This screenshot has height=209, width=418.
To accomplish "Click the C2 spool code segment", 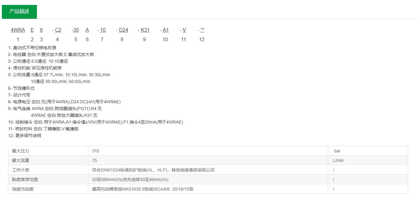I will coord(58,30).
